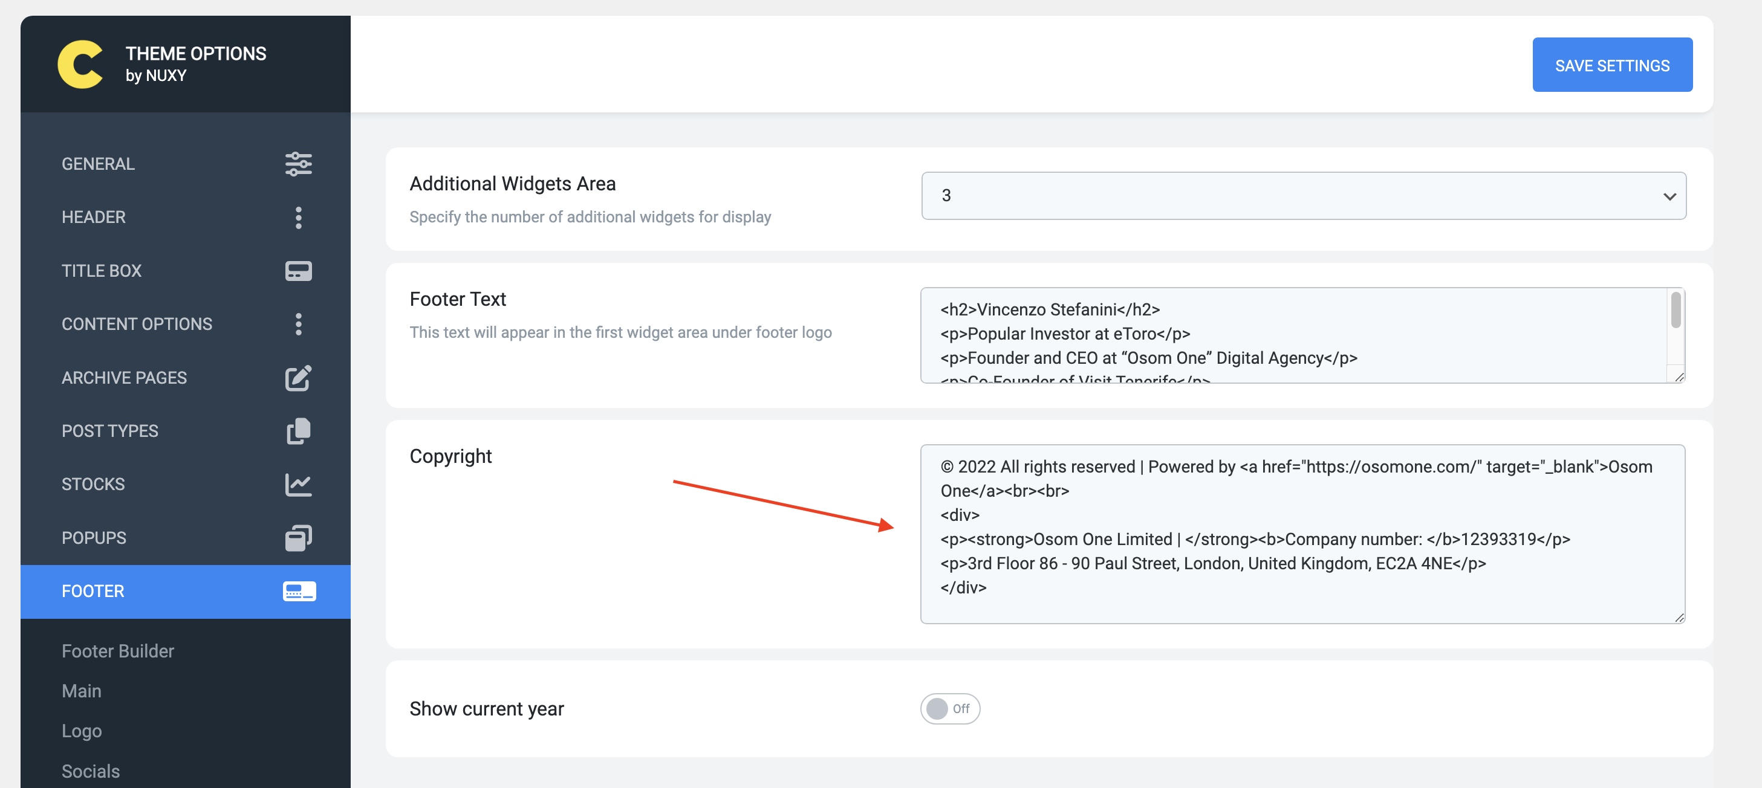This screenshot has width=1762, height=788.
Task: Click the 'Specify the number of additional widgets' description
Action: point(590,217)
